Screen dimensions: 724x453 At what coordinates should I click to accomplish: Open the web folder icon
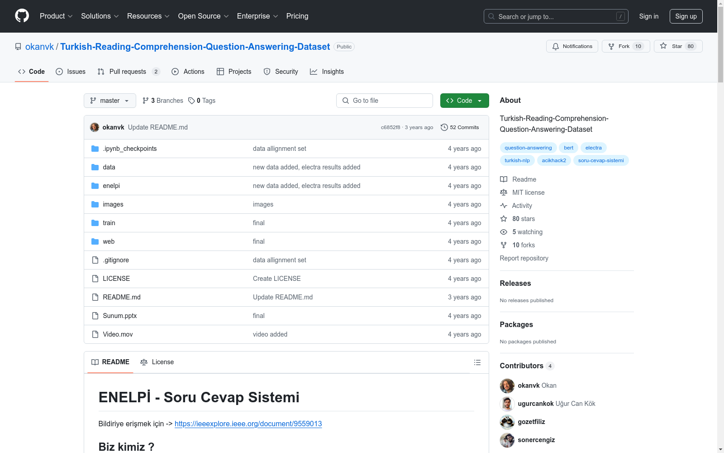coord(95,241)
